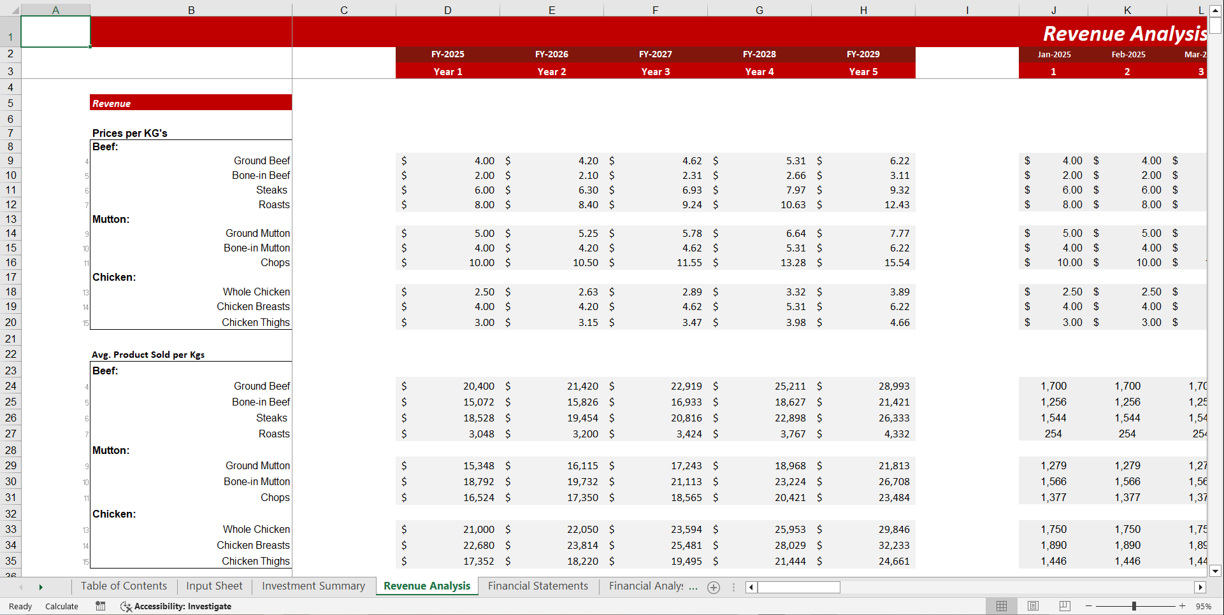1224x615 pixels.
Task: Switch to Normal view in status bar
Action: tap(1001, 606)
